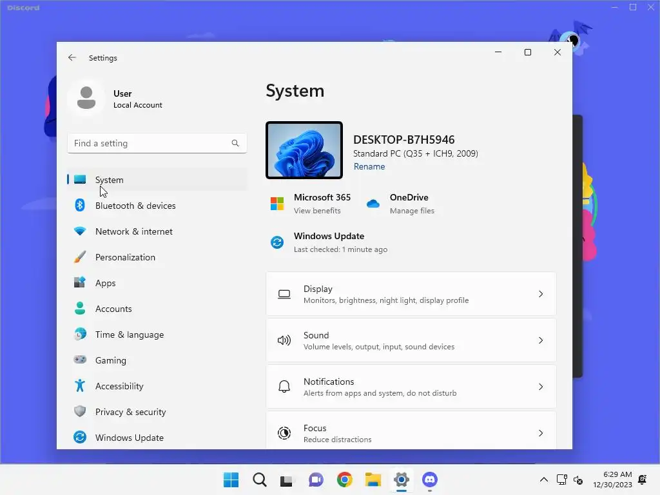
Task: Click the Sound speaker icon
Action: pos(284,340)
